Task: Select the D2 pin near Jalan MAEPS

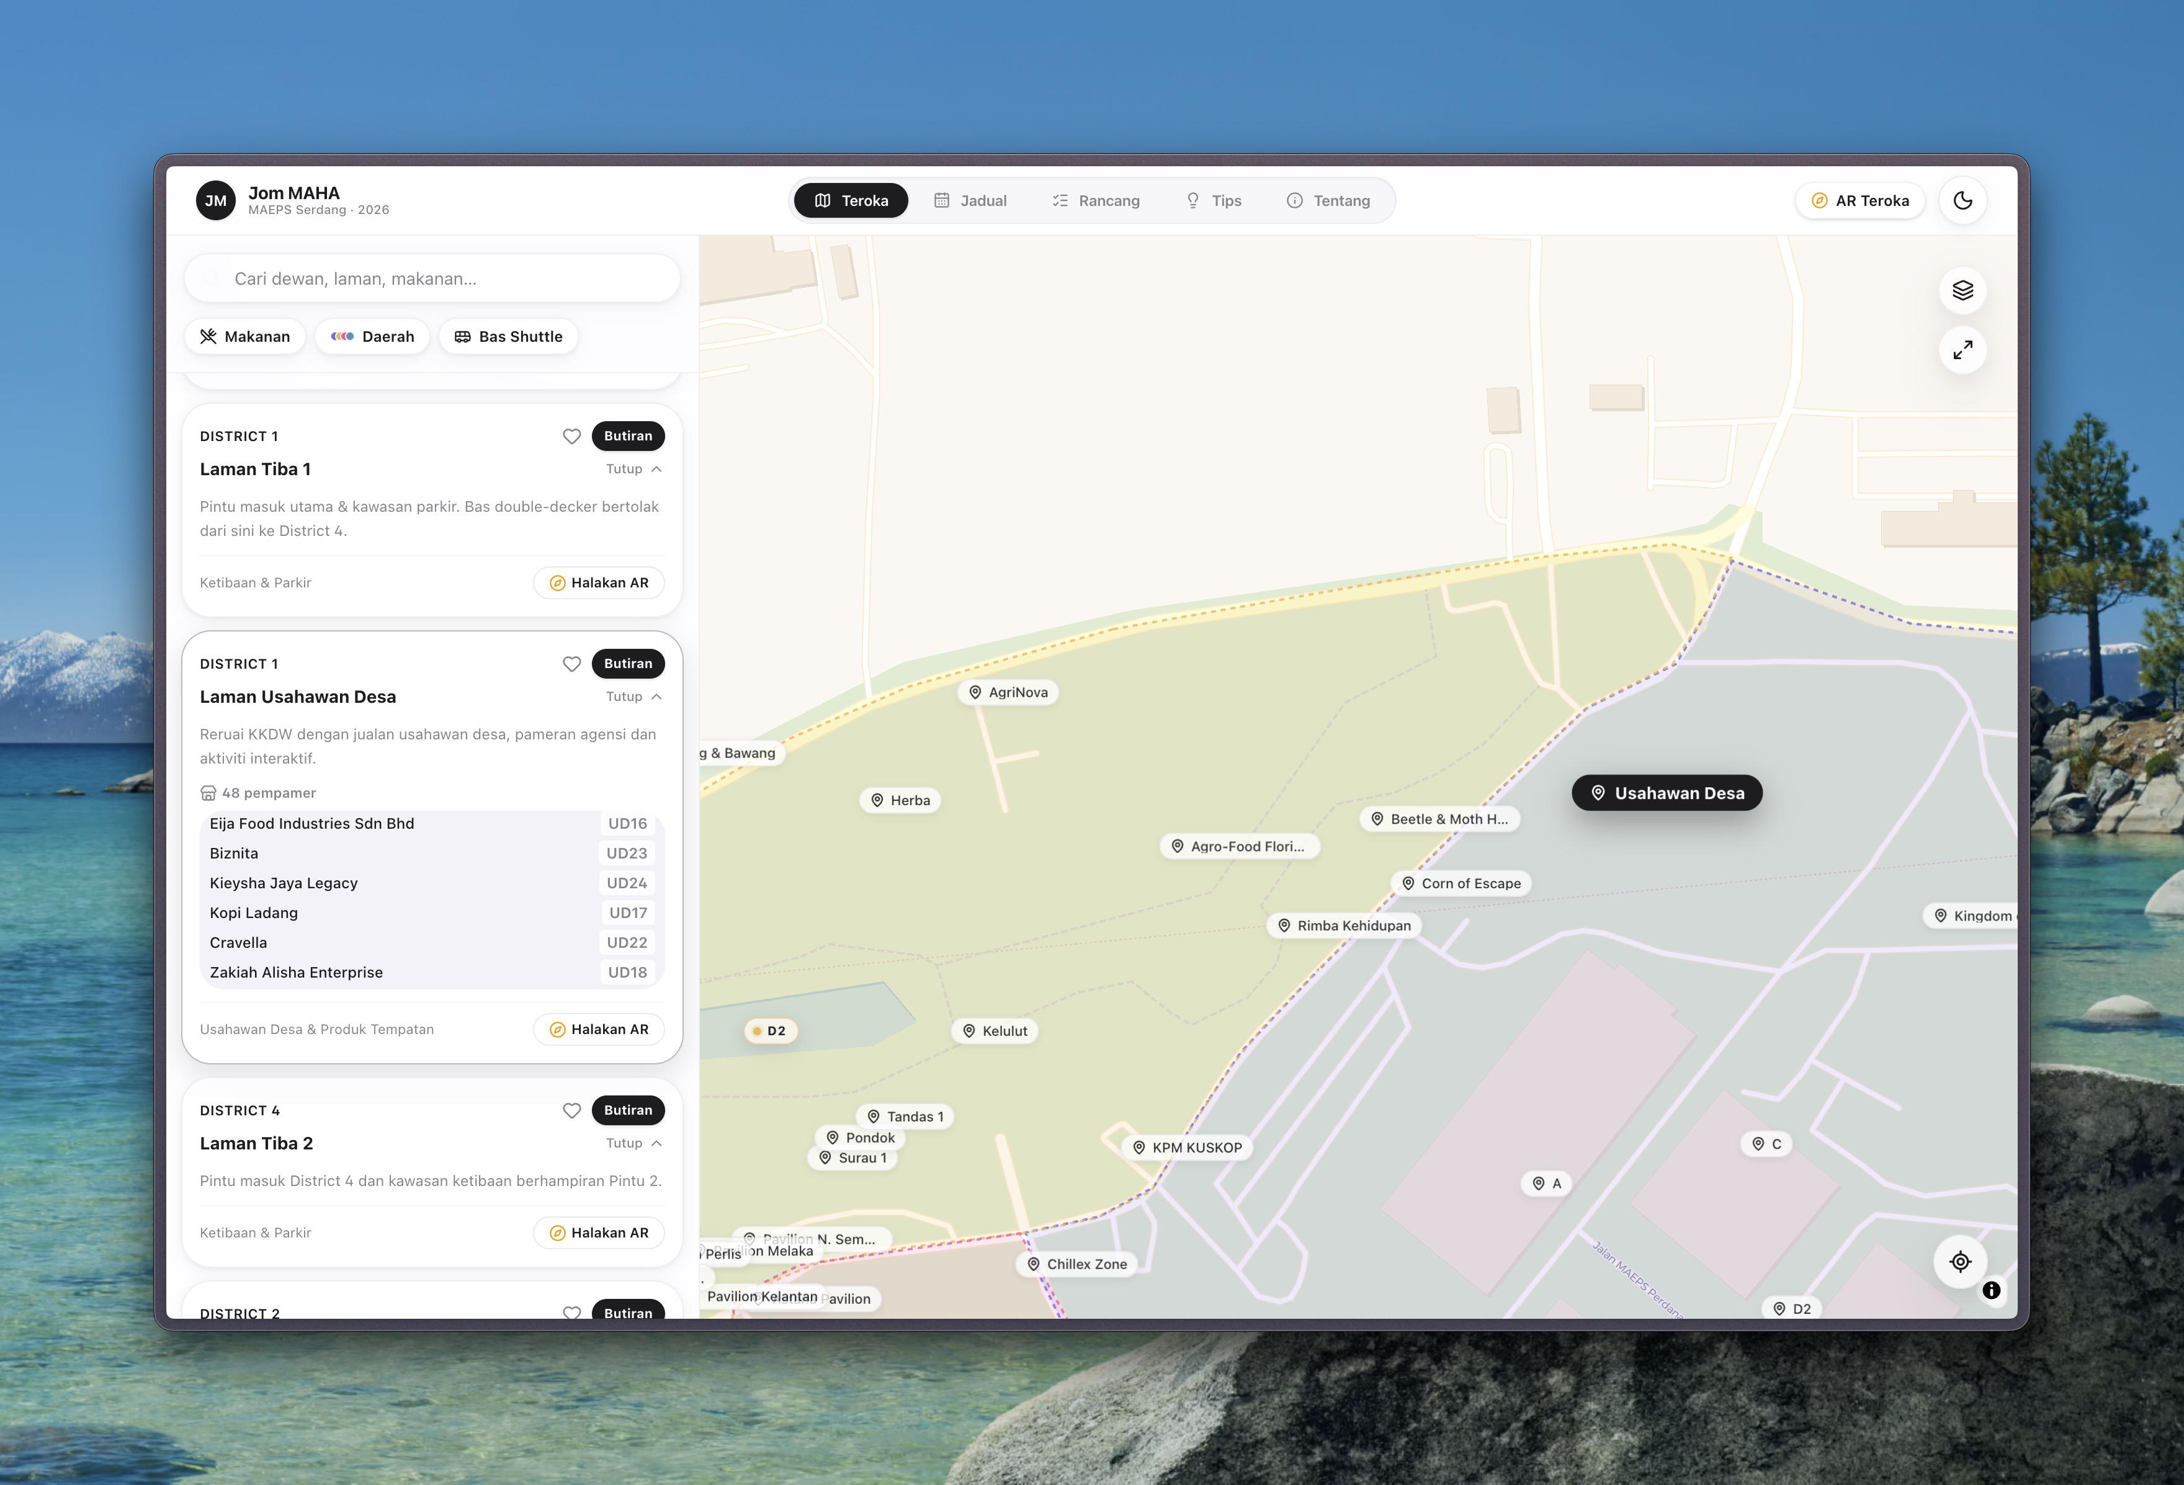Action: pos(1792,1308)
